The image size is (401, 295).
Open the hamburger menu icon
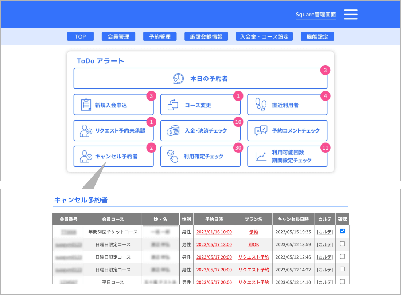[351, 14]
